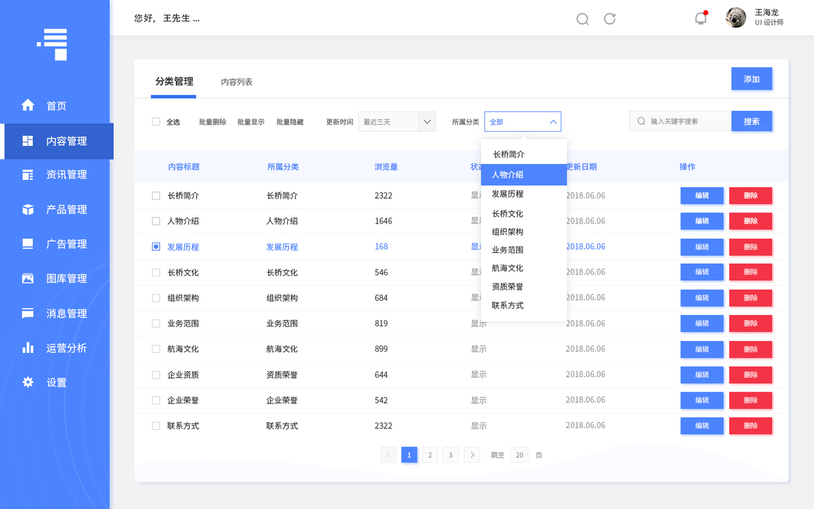Check the 航海文化 row checkbox

[x=156, y=349]
